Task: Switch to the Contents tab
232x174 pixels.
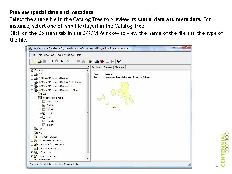Action: click(97, 67)
